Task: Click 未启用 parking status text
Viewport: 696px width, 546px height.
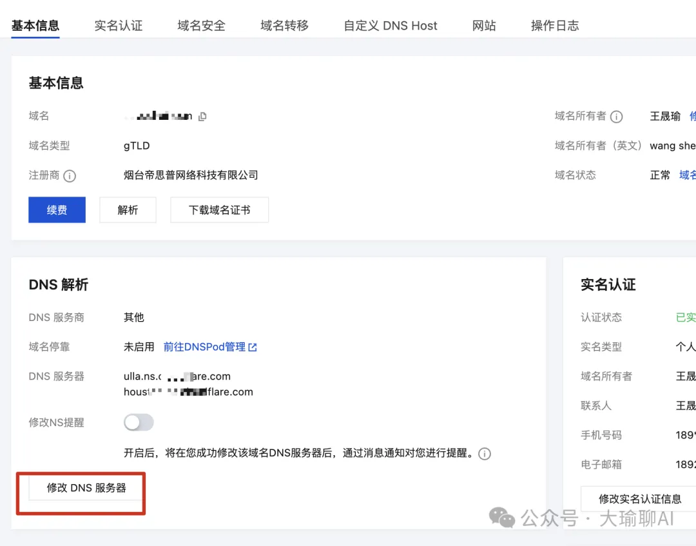Action: 139,347
